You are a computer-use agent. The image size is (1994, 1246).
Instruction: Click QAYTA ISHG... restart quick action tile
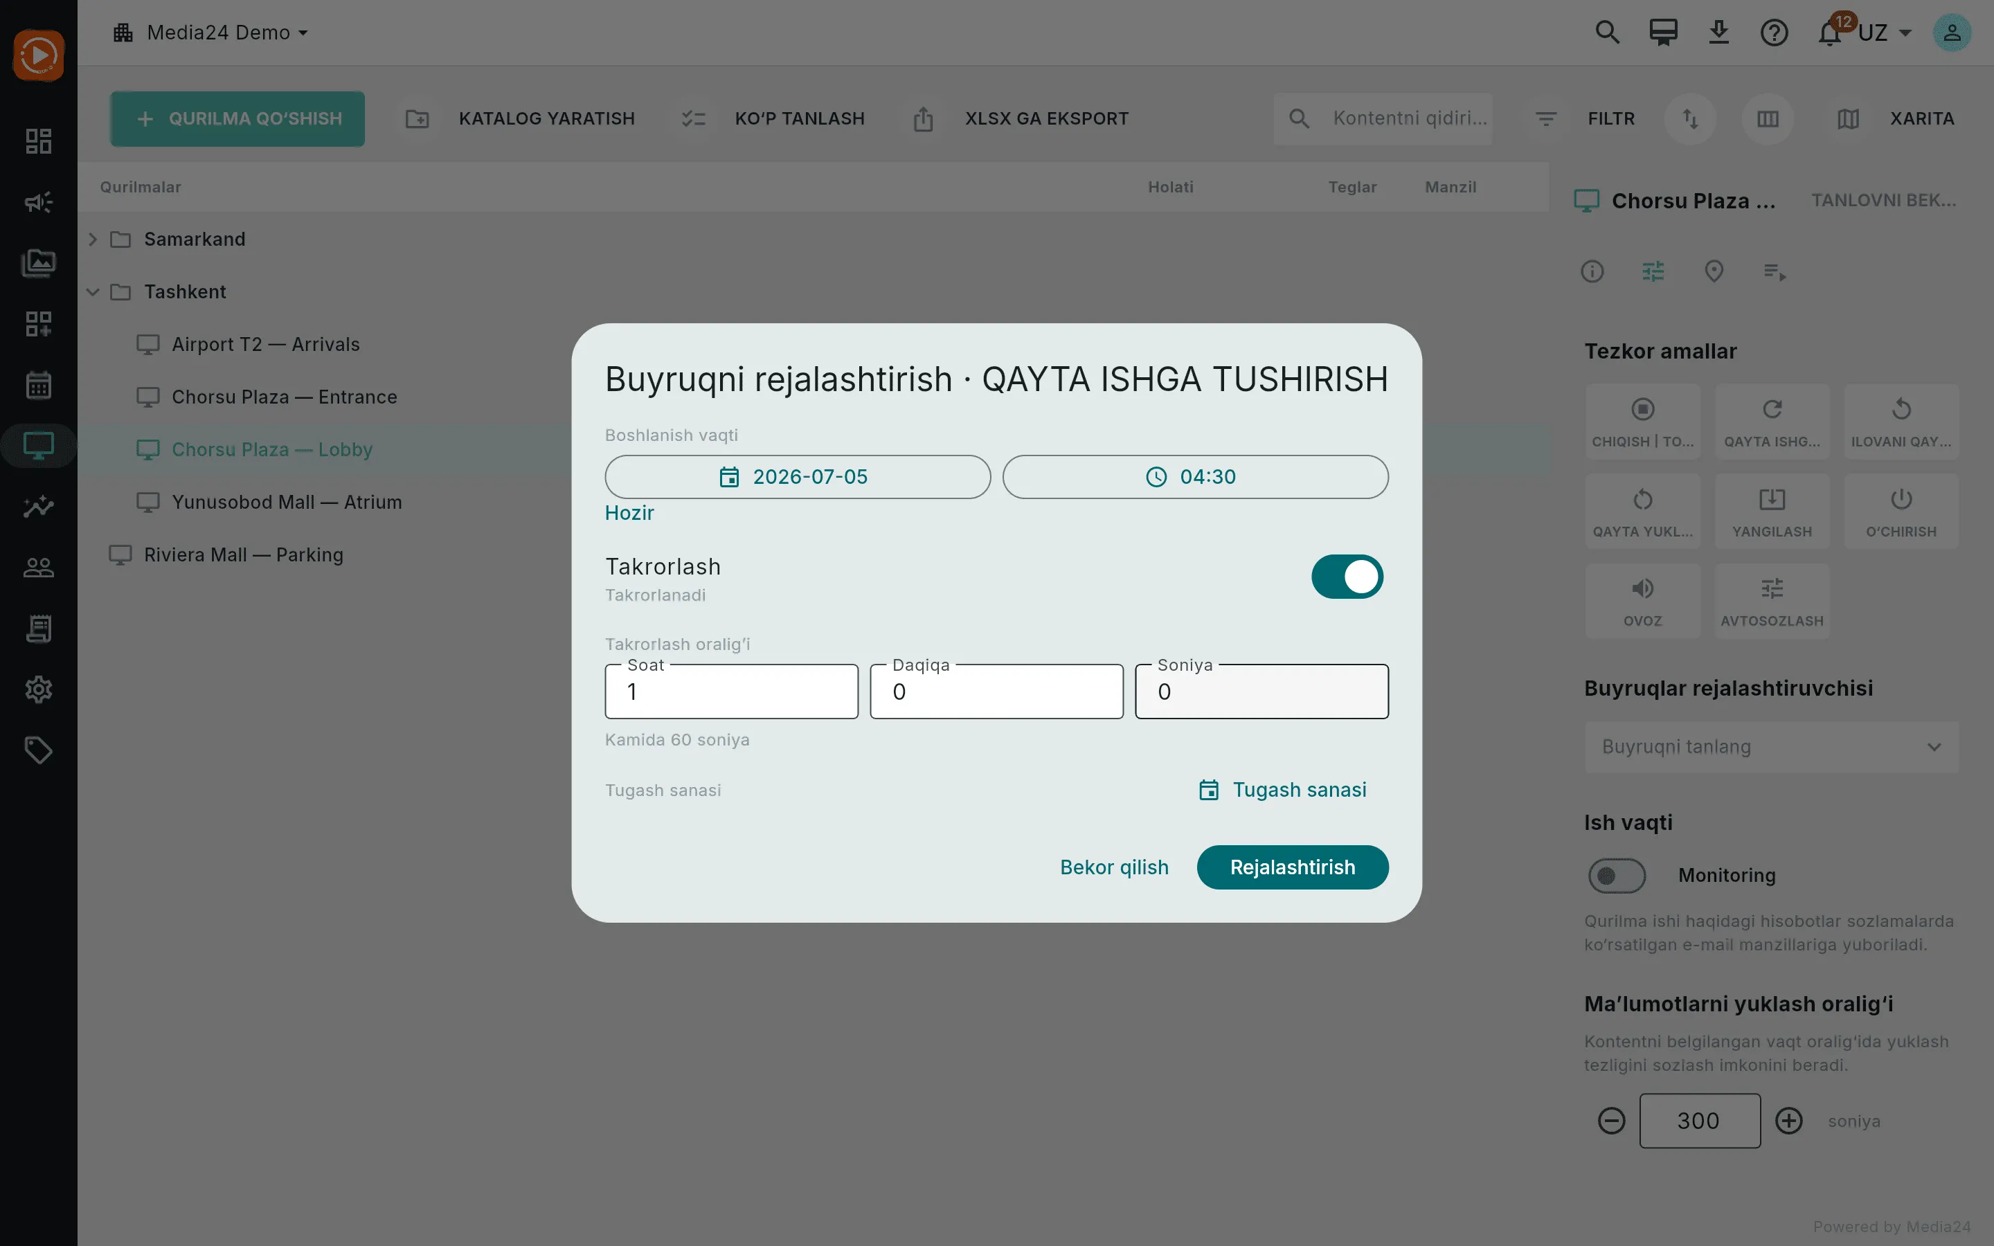pyautogui.click(x=1772, y=421)
